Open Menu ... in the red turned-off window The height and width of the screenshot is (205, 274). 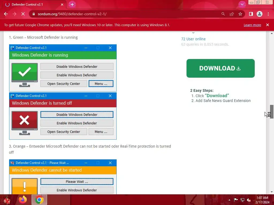pyautogui.click(x=101, y=132)
